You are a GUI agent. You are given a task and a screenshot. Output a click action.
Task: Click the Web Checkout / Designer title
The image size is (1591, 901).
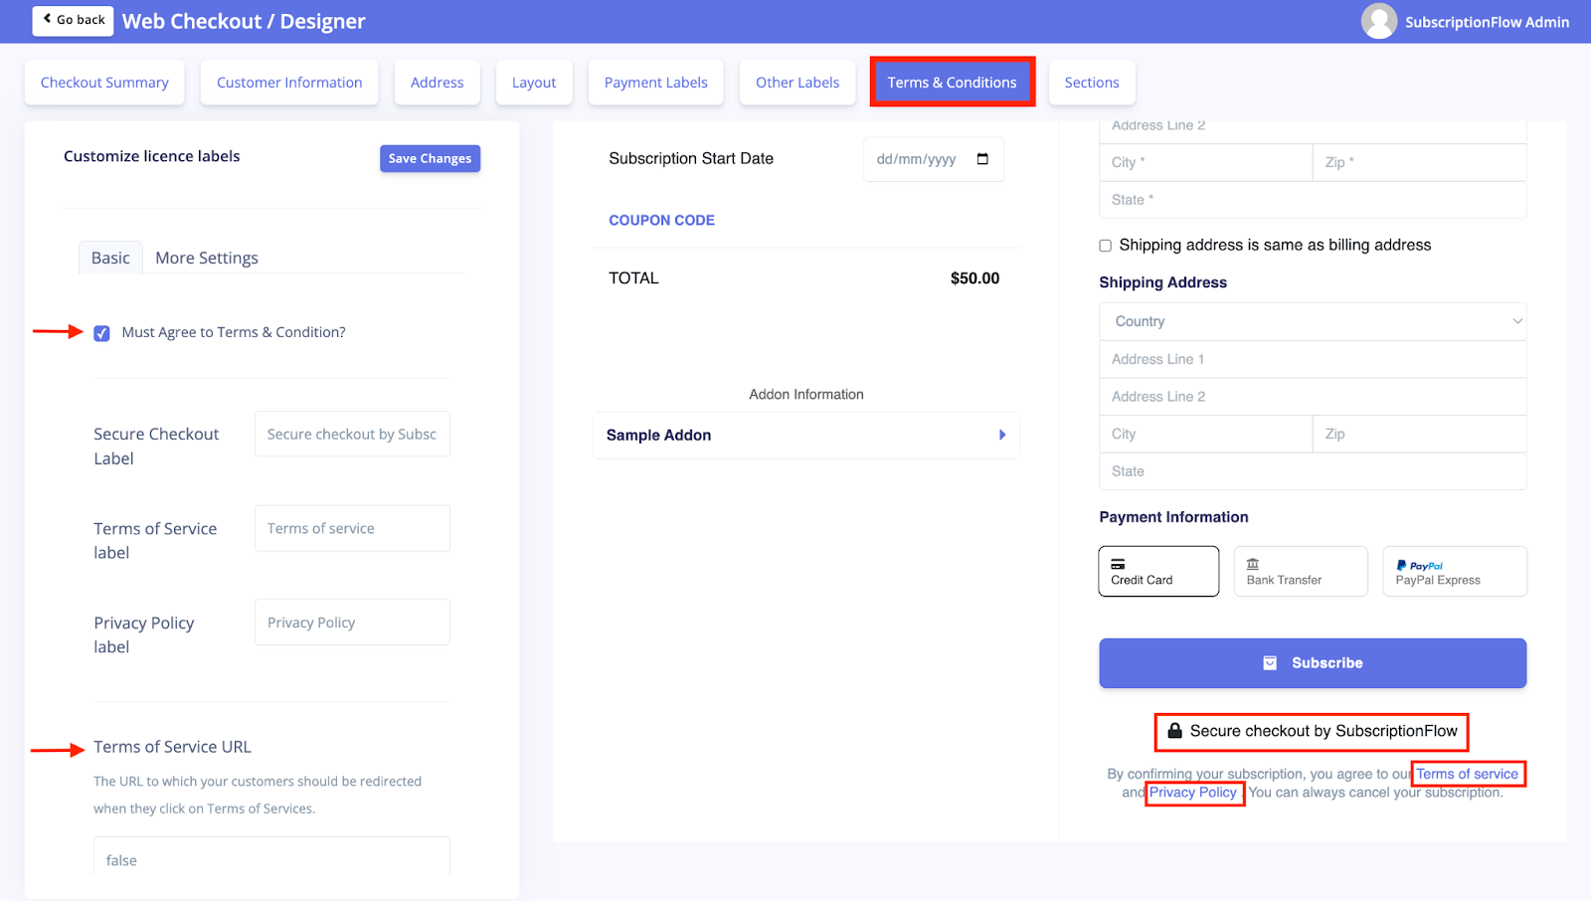click(244, 21)
